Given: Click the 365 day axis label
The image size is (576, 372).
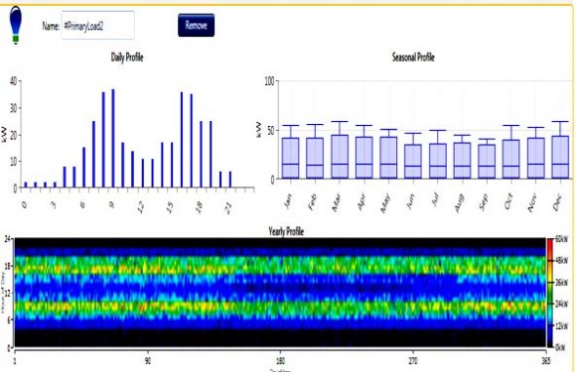Looking at the screenshot, I should pos(546,361).
